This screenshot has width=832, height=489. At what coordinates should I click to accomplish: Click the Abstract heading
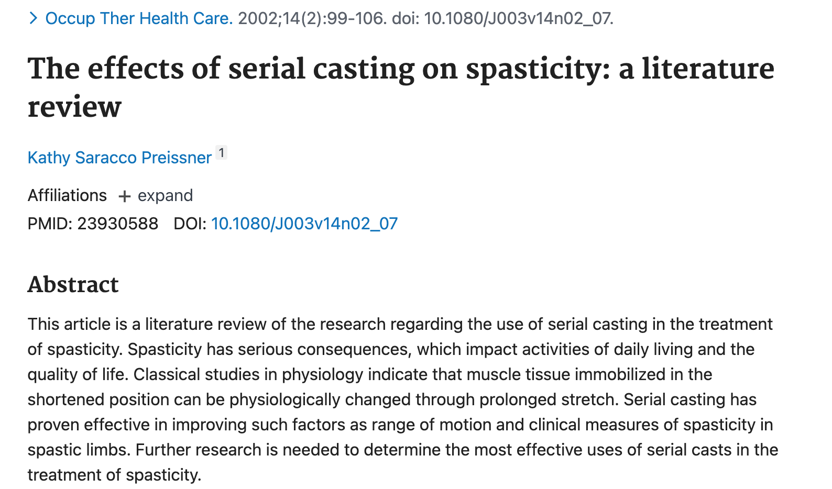coord(73,285)
